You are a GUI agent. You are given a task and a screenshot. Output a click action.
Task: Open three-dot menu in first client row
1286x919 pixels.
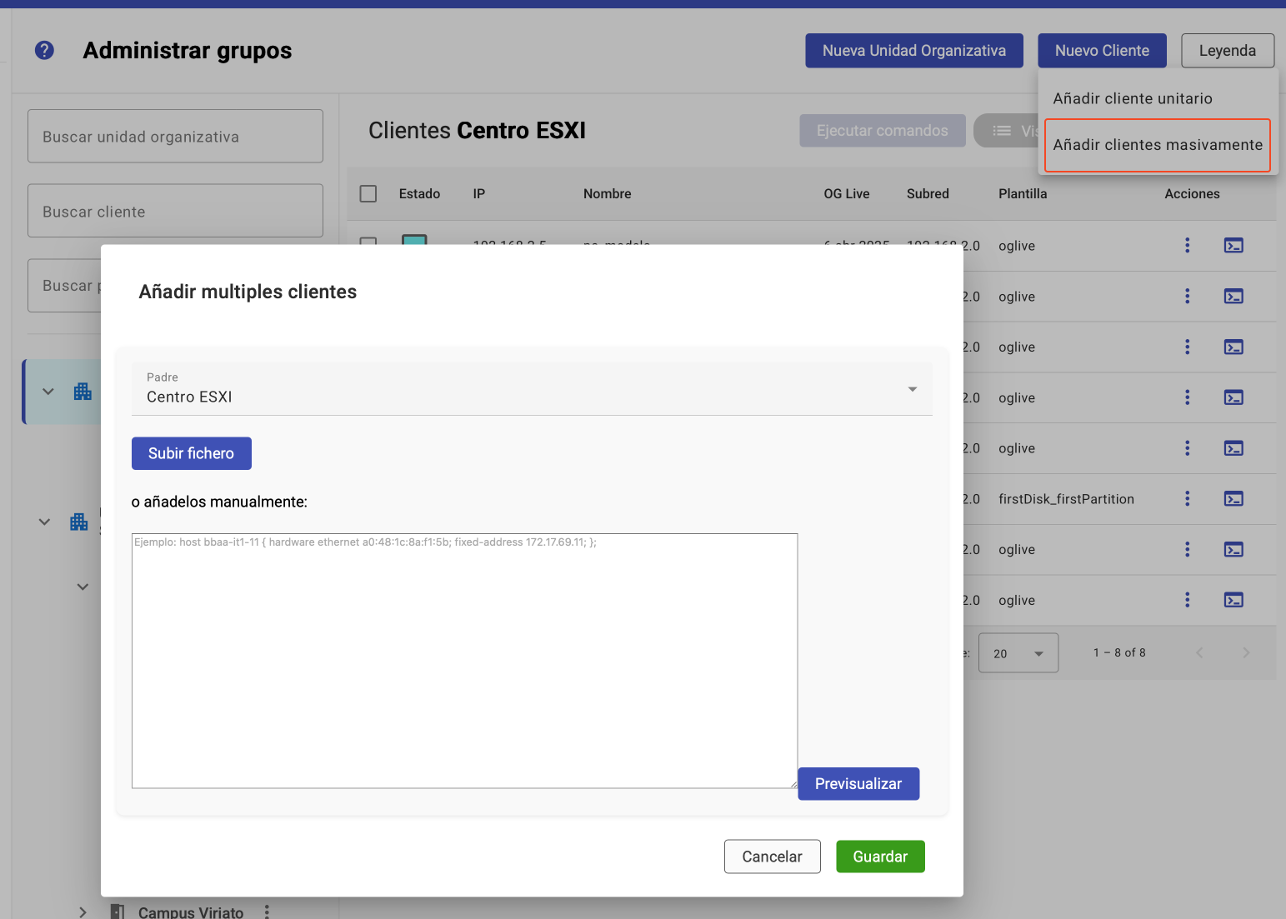(1187, 245)
